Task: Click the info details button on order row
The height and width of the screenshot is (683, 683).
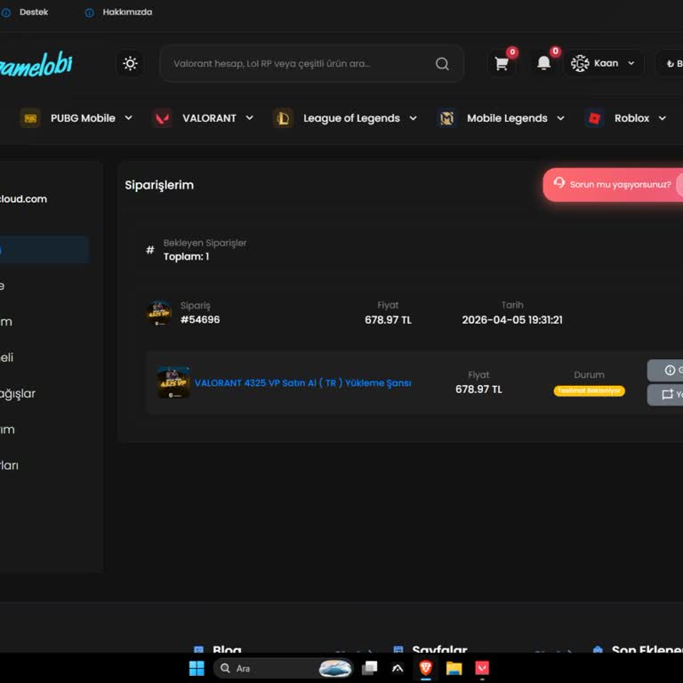Action: 665,370
